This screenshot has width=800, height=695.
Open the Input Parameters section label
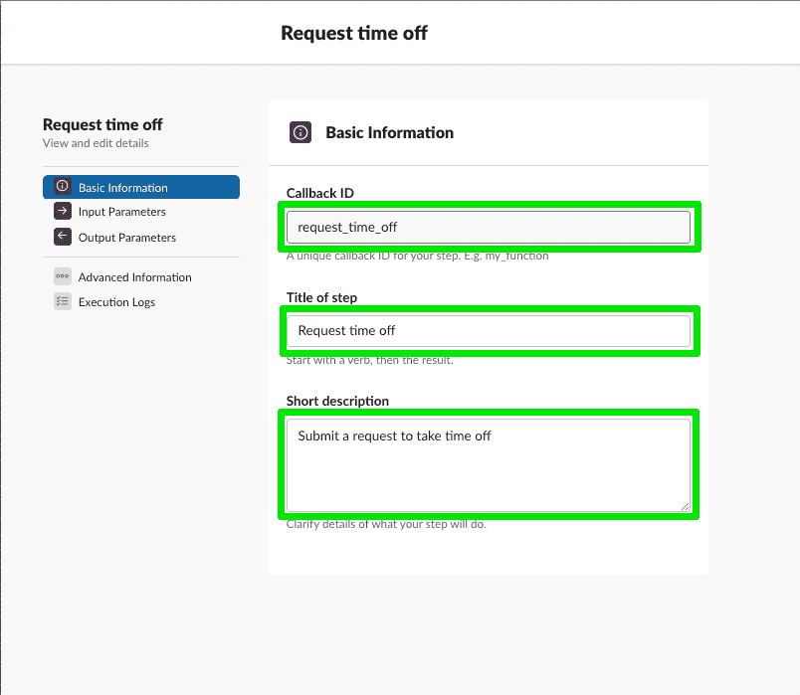point(122,212)
